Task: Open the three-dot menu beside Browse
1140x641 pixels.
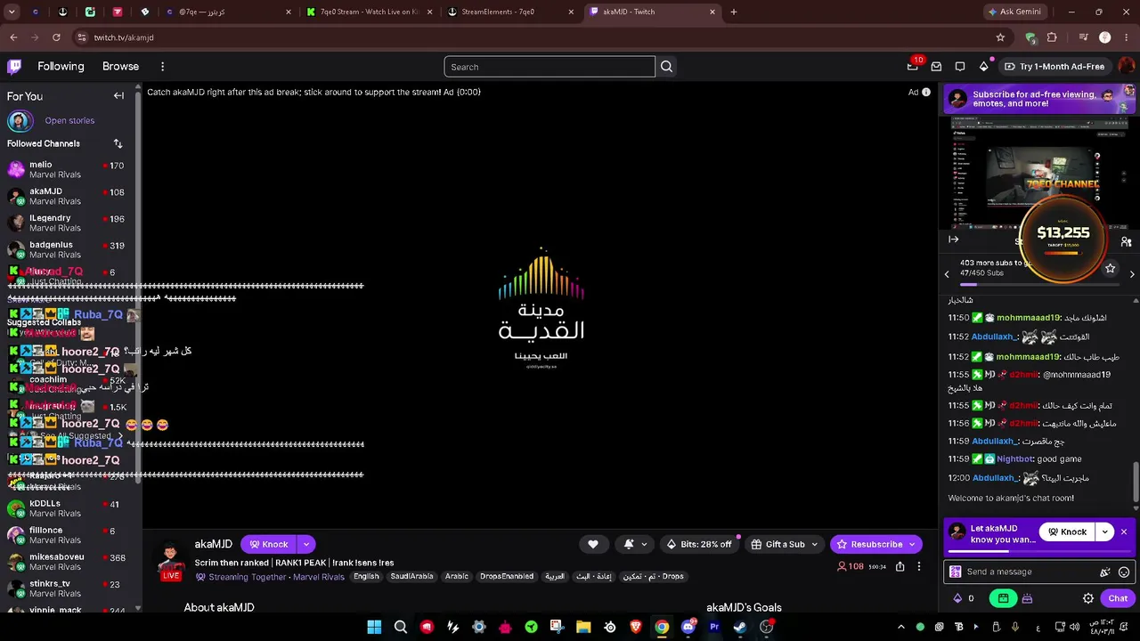Action: point(162,67)
